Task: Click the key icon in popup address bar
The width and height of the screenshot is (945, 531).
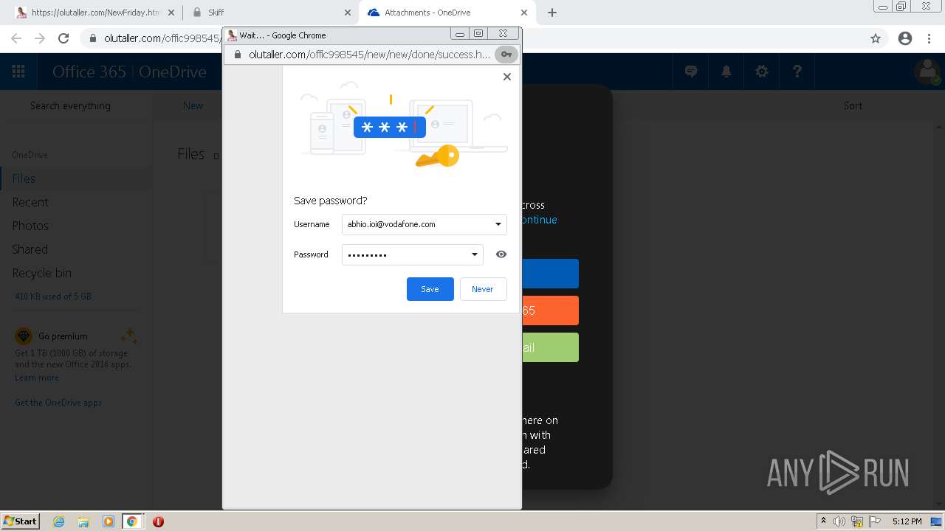Action: 506,55
